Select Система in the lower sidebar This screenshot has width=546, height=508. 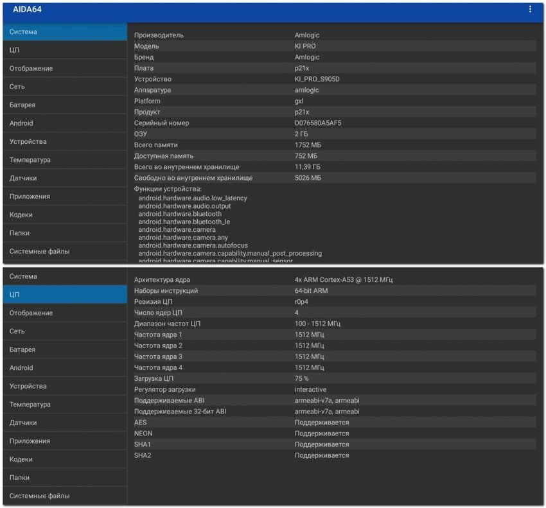pyautogui.click(x=65, y=276)
